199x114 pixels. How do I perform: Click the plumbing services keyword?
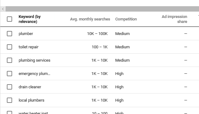click(x=35, y=60)
